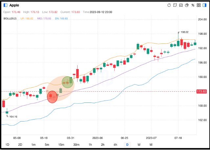Toggle the blue side panel icon top-right

(x=204, y=5)
